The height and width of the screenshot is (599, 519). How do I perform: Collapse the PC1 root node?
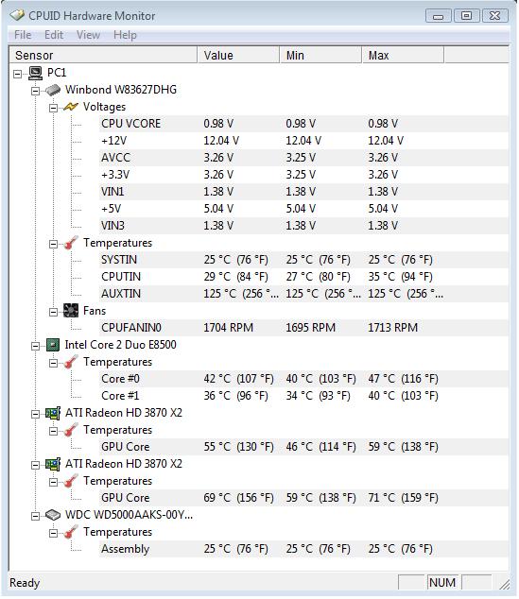[x=18, y=74]
